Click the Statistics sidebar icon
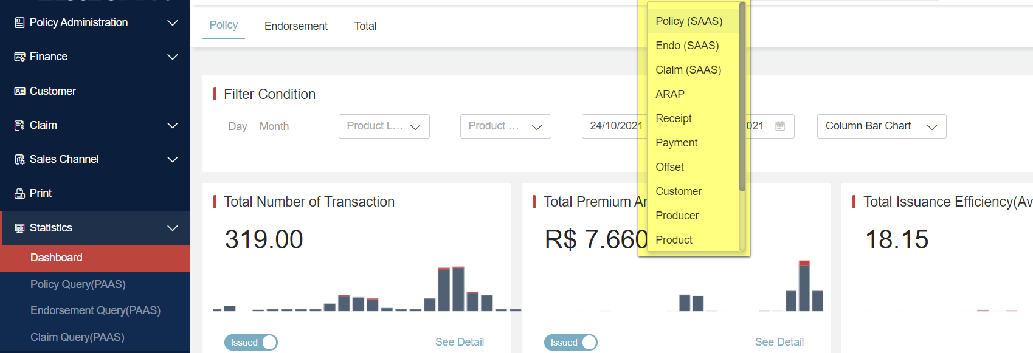Viewport: 1033px width, 353px height. pos(19,228)
